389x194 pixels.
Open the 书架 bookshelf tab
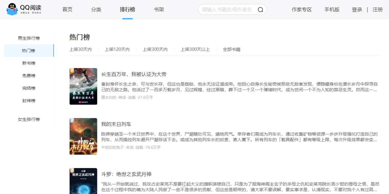[x=159, y=10]
